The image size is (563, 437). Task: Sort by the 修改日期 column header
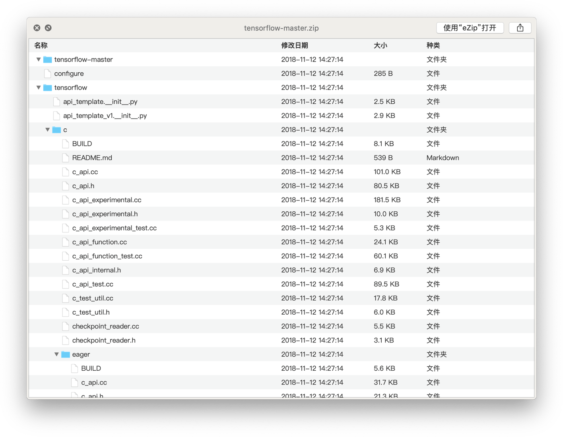(x=295, y=46)
